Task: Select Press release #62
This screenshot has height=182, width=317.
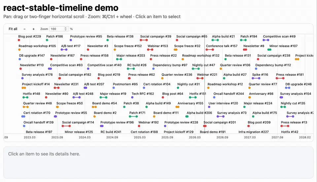Action: pyautogui.click(x=142, y=75)
